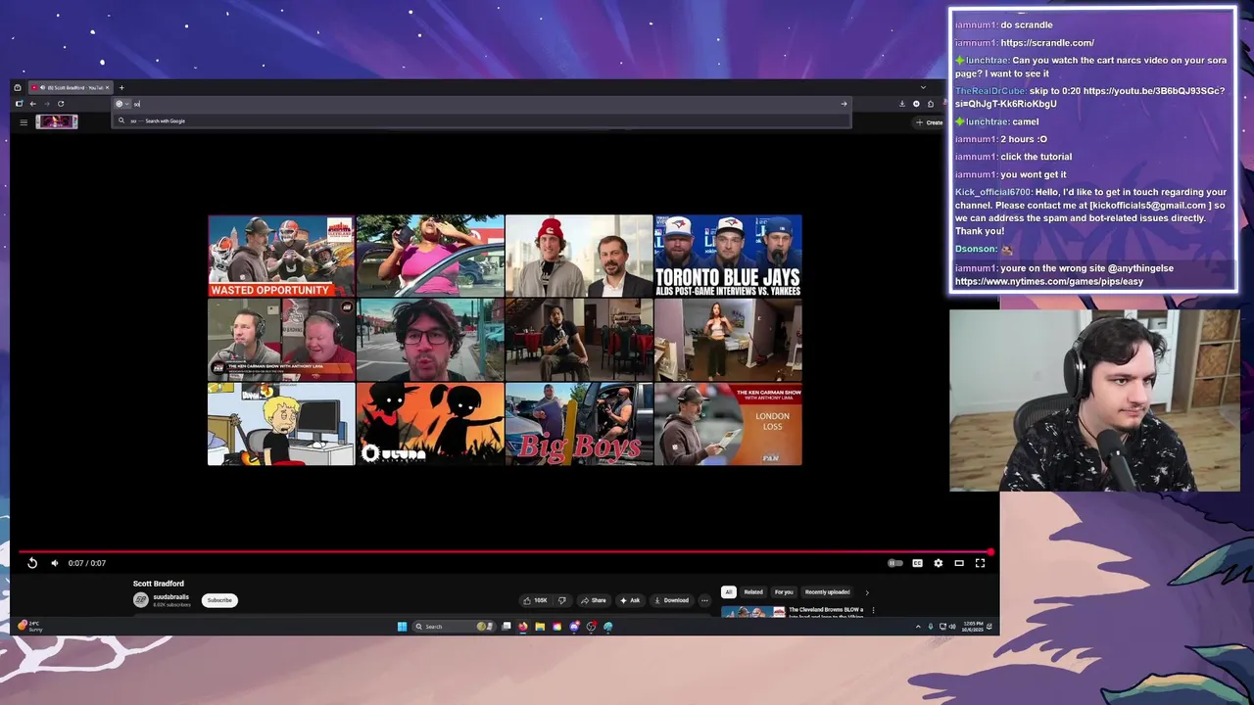This screenshot has width=1254, height=705.
Task: Click the YouTube Create button
Action: (929, 122)
